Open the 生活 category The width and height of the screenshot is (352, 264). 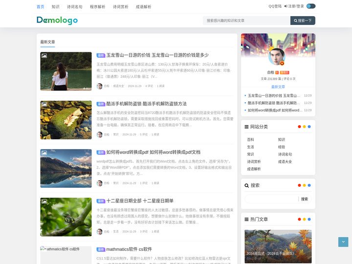pos(250,147)
